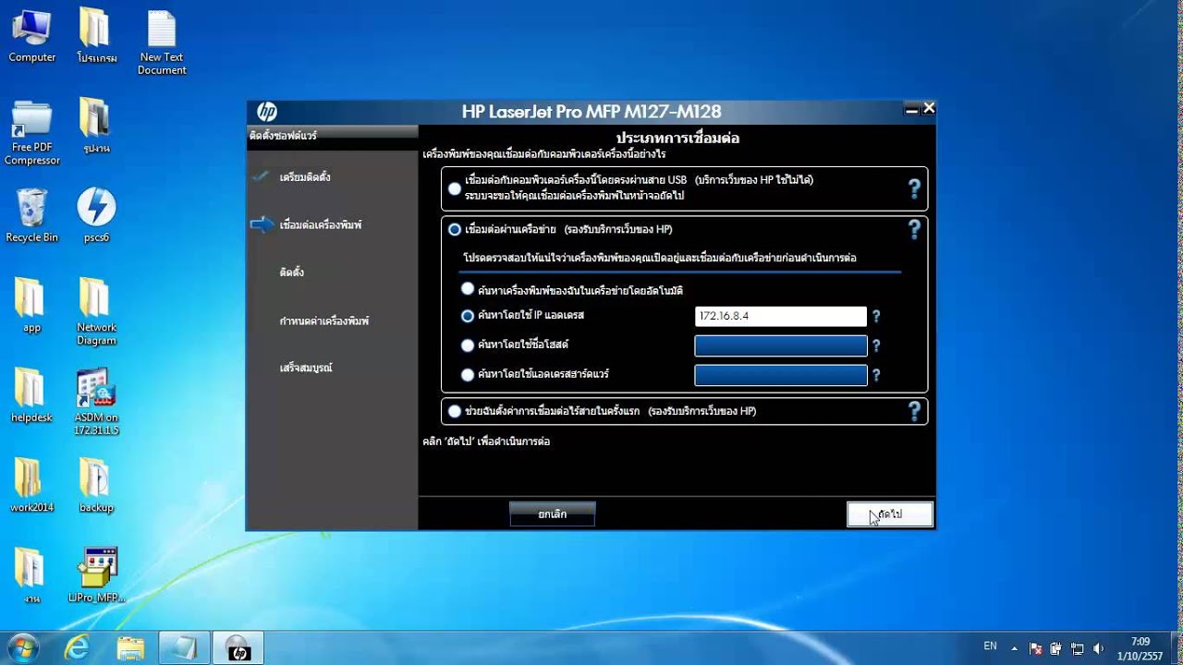Viewport: 1183px width, 665px height.
Task: Click the hostname input field
Action: pos(780,345)
